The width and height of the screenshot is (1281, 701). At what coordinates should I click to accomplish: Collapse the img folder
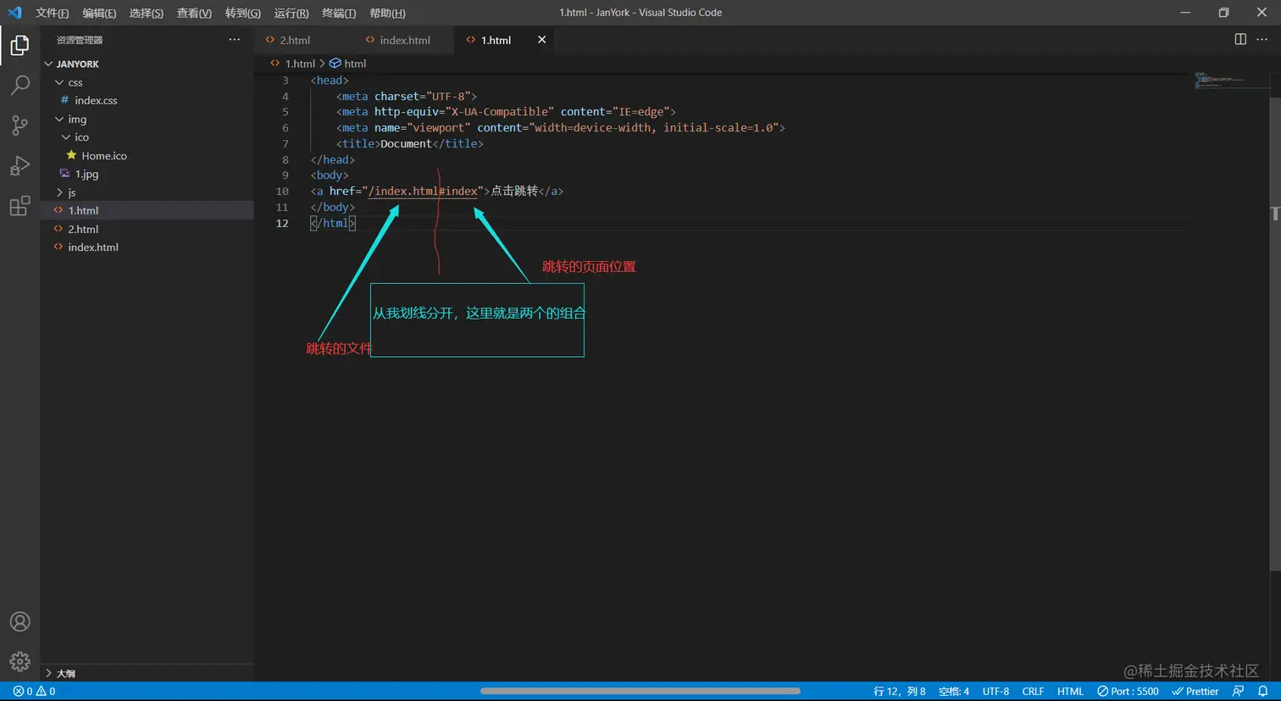pos(147,119)
